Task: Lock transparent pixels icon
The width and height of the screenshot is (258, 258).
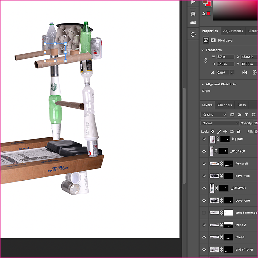Action: [213, 132]
